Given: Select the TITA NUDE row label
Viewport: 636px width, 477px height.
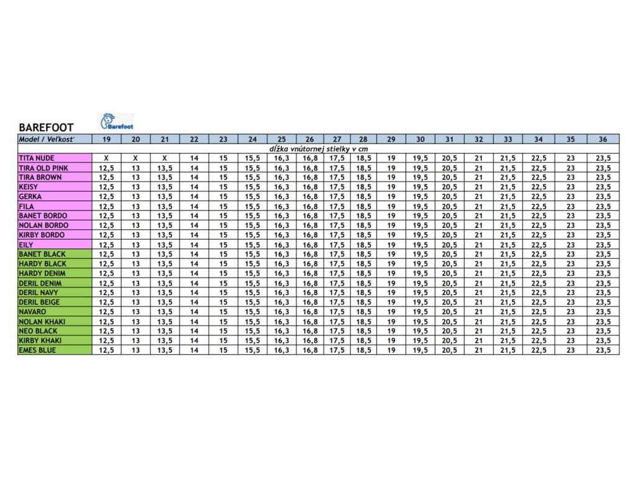Looking at the screenshot, I should pyautogui.click(x=55, y=158).
